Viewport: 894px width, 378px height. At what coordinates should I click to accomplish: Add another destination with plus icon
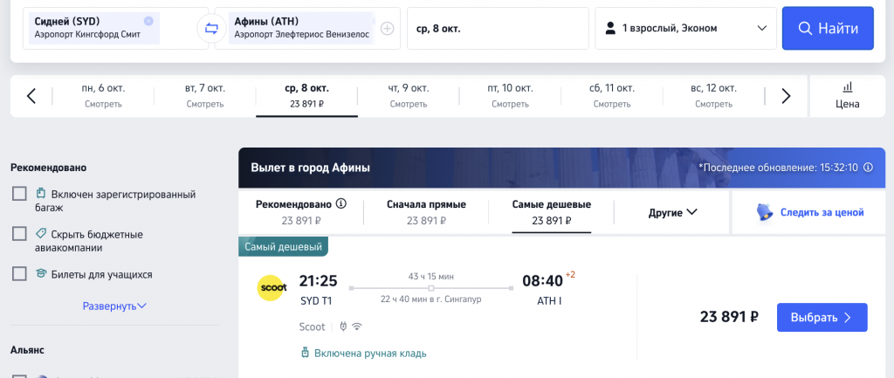pos(387,29)
